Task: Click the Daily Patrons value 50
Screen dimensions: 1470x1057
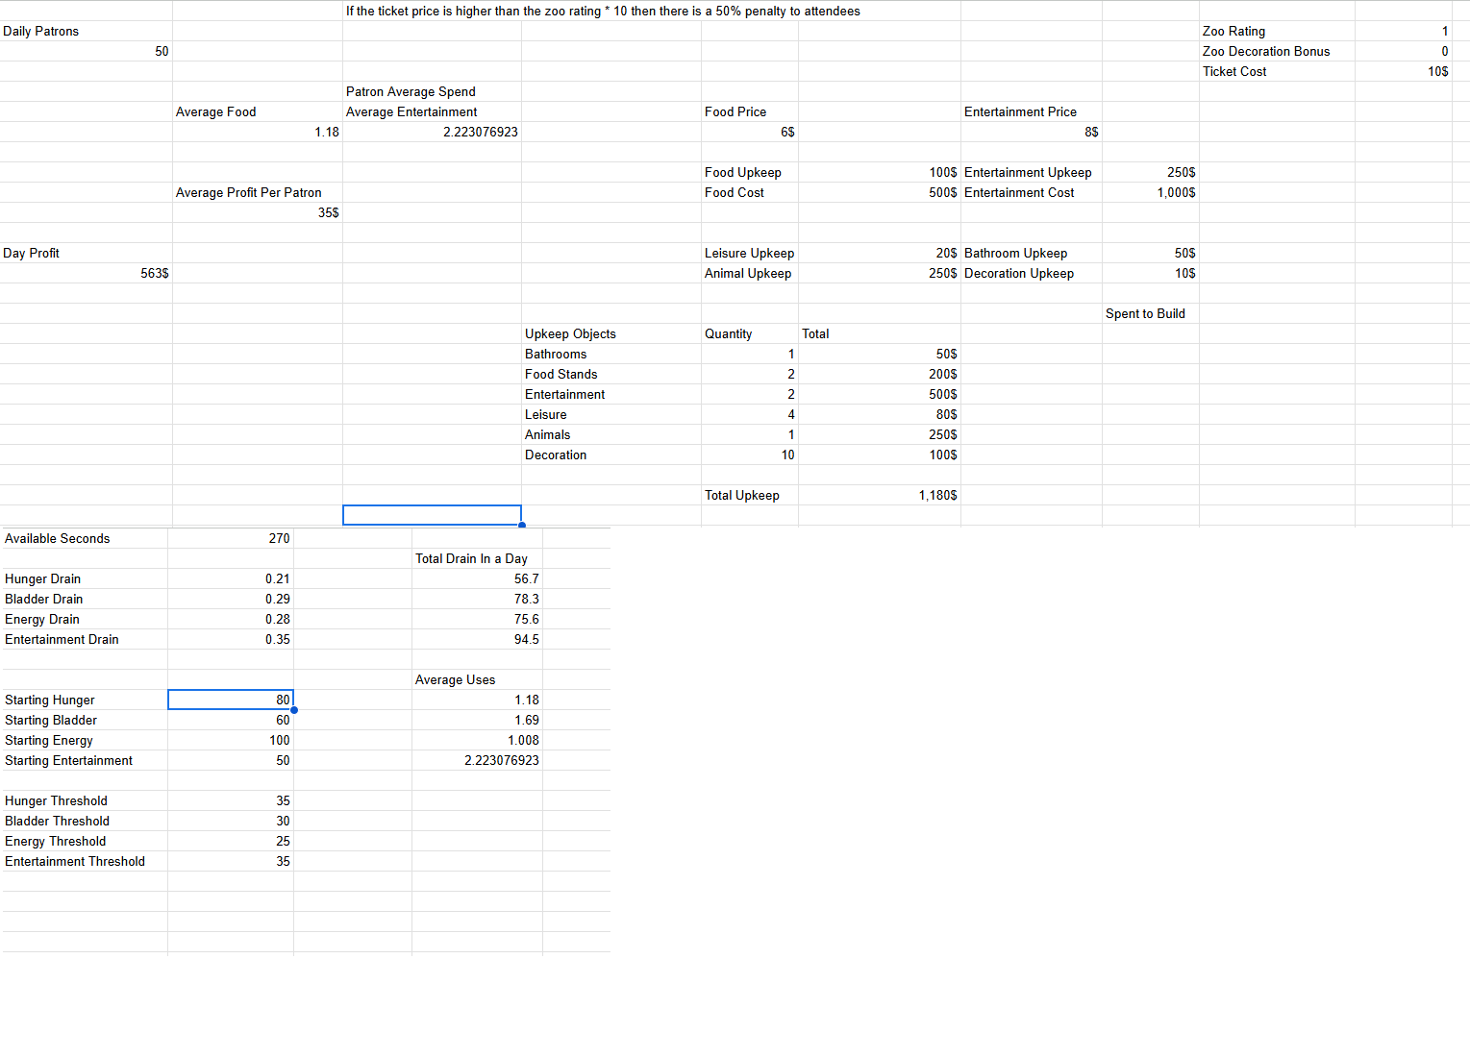Action: pyautogui.click(x=87, y=51)
